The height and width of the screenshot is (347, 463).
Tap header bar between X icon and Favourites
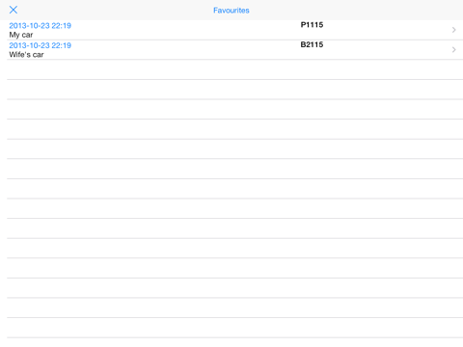(116, 10)
